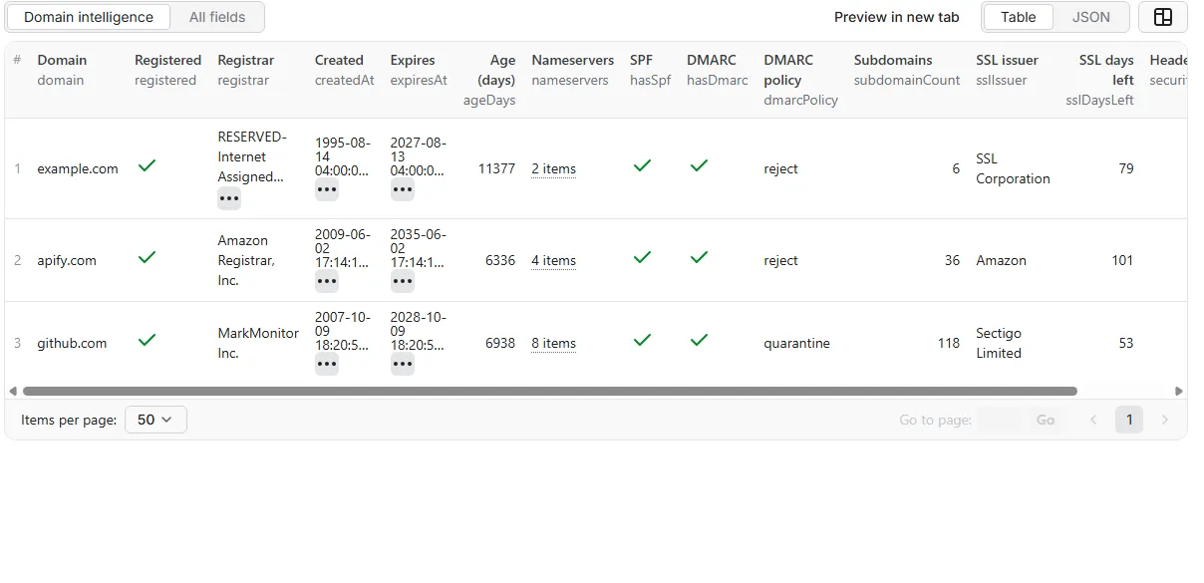Click Registered checkmark for example.com
This screenshot has height=583, width=1204.
147,165
